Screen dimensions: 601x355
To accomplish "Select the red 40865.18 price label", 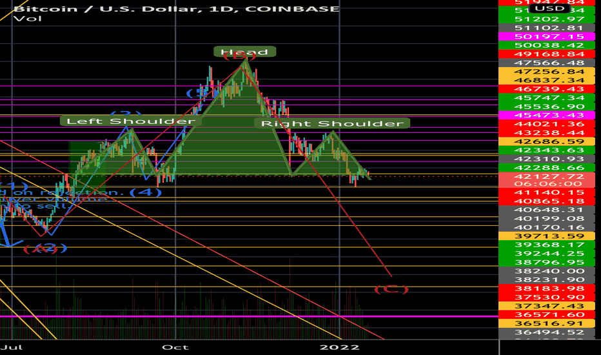I will (x=547, y=201).
